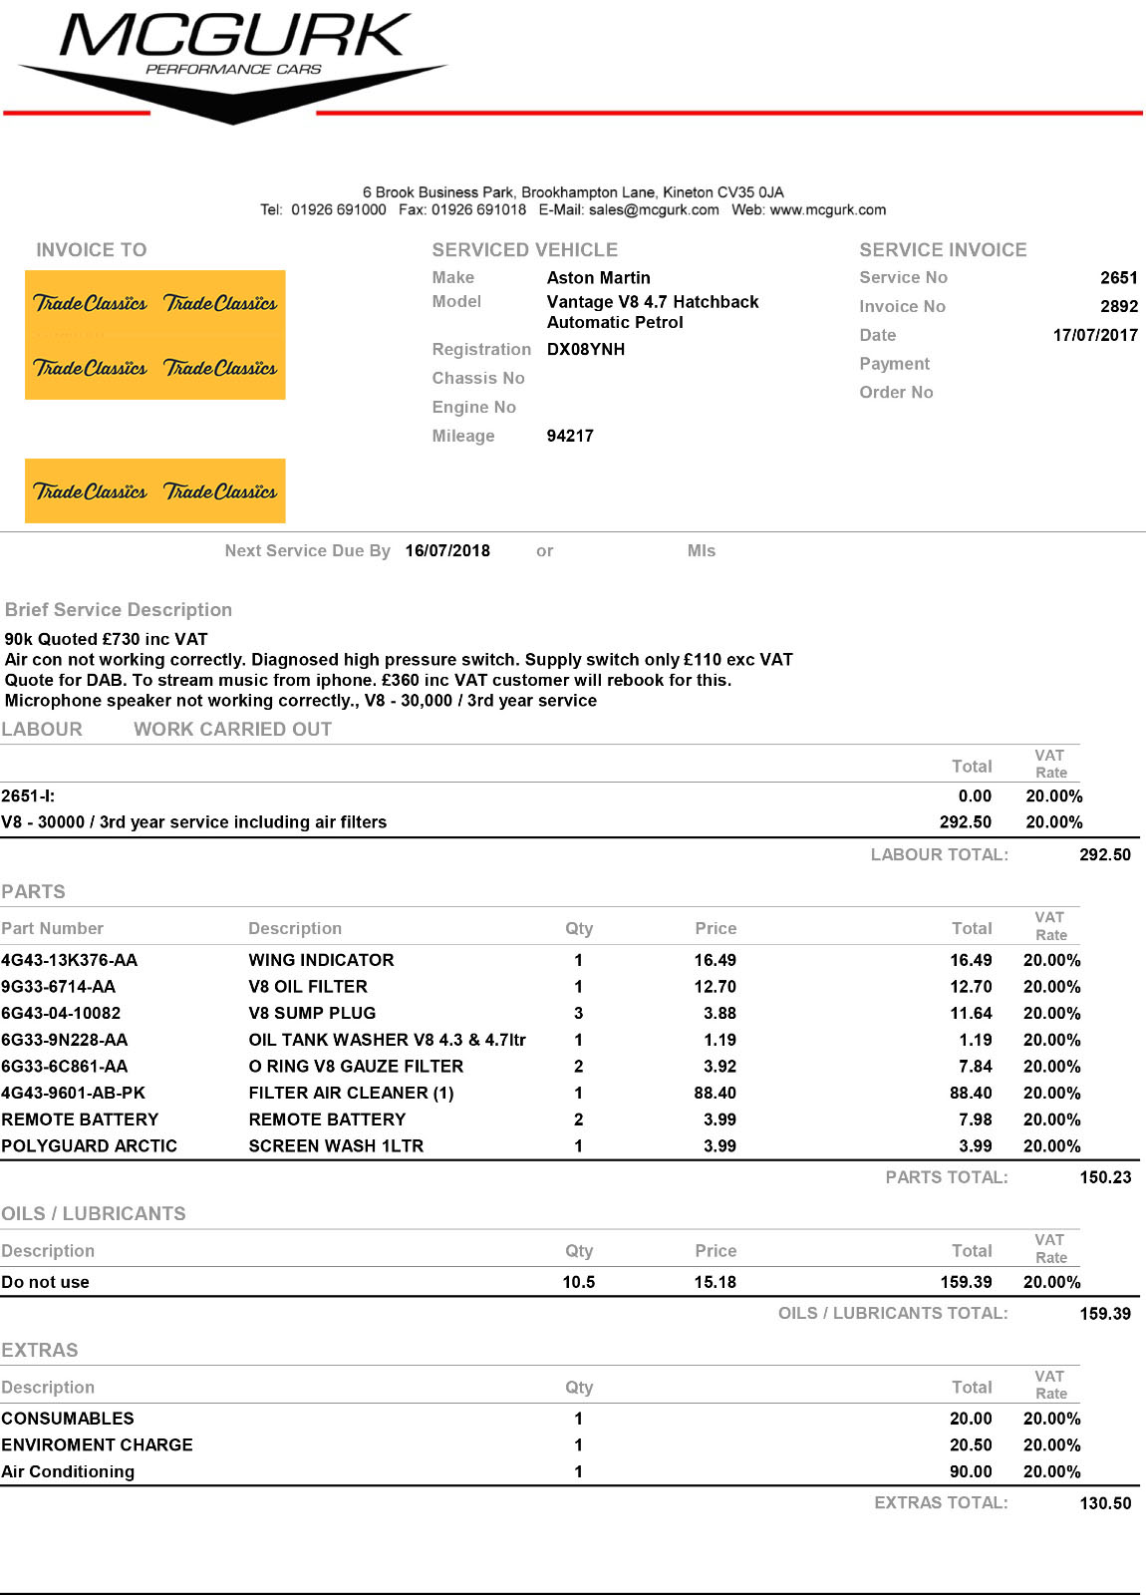Select email address sales@mcgurk.com
1146x1595 pixels.
tap(654, 210)
